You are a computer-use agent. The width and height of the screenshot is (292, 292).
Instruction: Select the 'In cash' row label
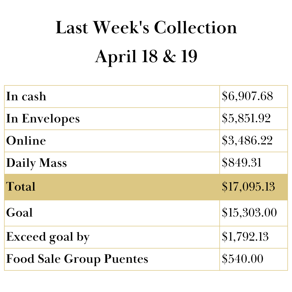click(x=26, y=97)
